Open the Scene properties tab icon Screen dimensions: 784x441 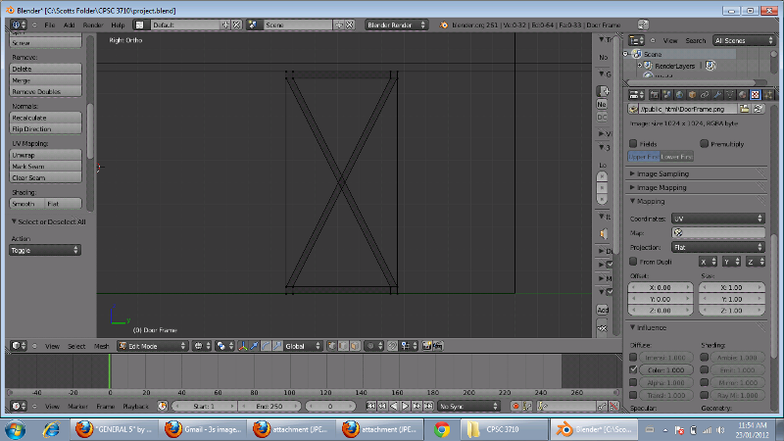(666, 94)
